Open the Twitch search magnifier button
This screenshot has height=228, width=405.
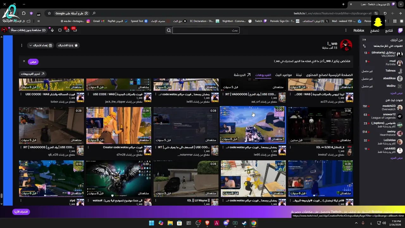pos(169,30)
